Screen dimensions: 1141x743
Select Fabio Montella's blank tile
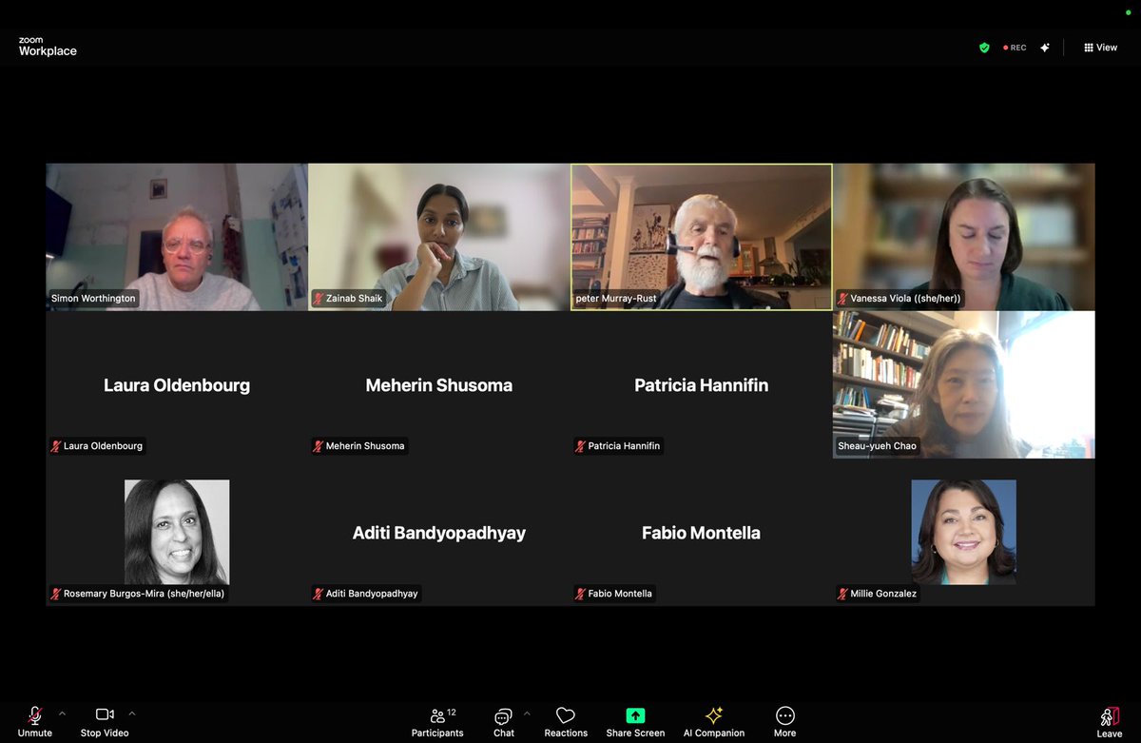tap(702, 532)
